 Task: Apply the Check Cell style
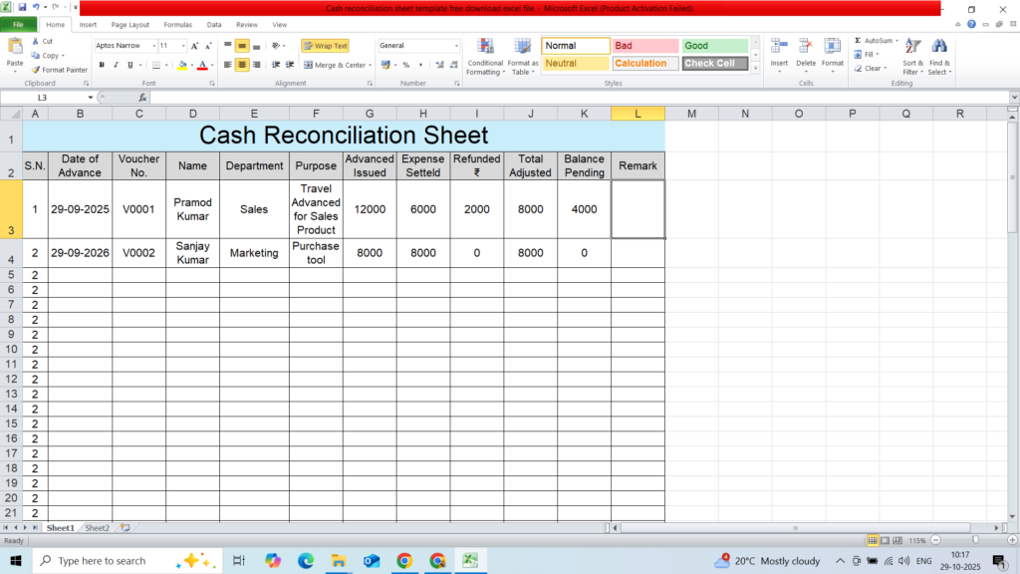coord(714,64)
